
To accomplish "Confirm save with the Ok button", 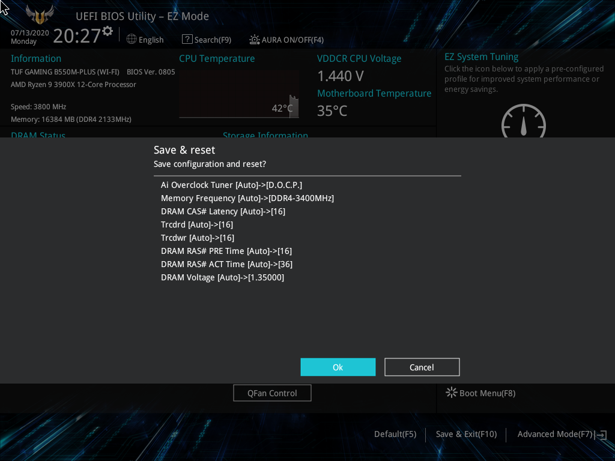I will [x=338, y=367].
